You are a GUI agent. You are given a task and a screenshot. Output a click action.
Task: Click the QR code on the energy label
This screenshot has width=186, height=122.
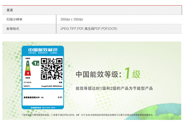pyautogui.click(x=52, y=69)
